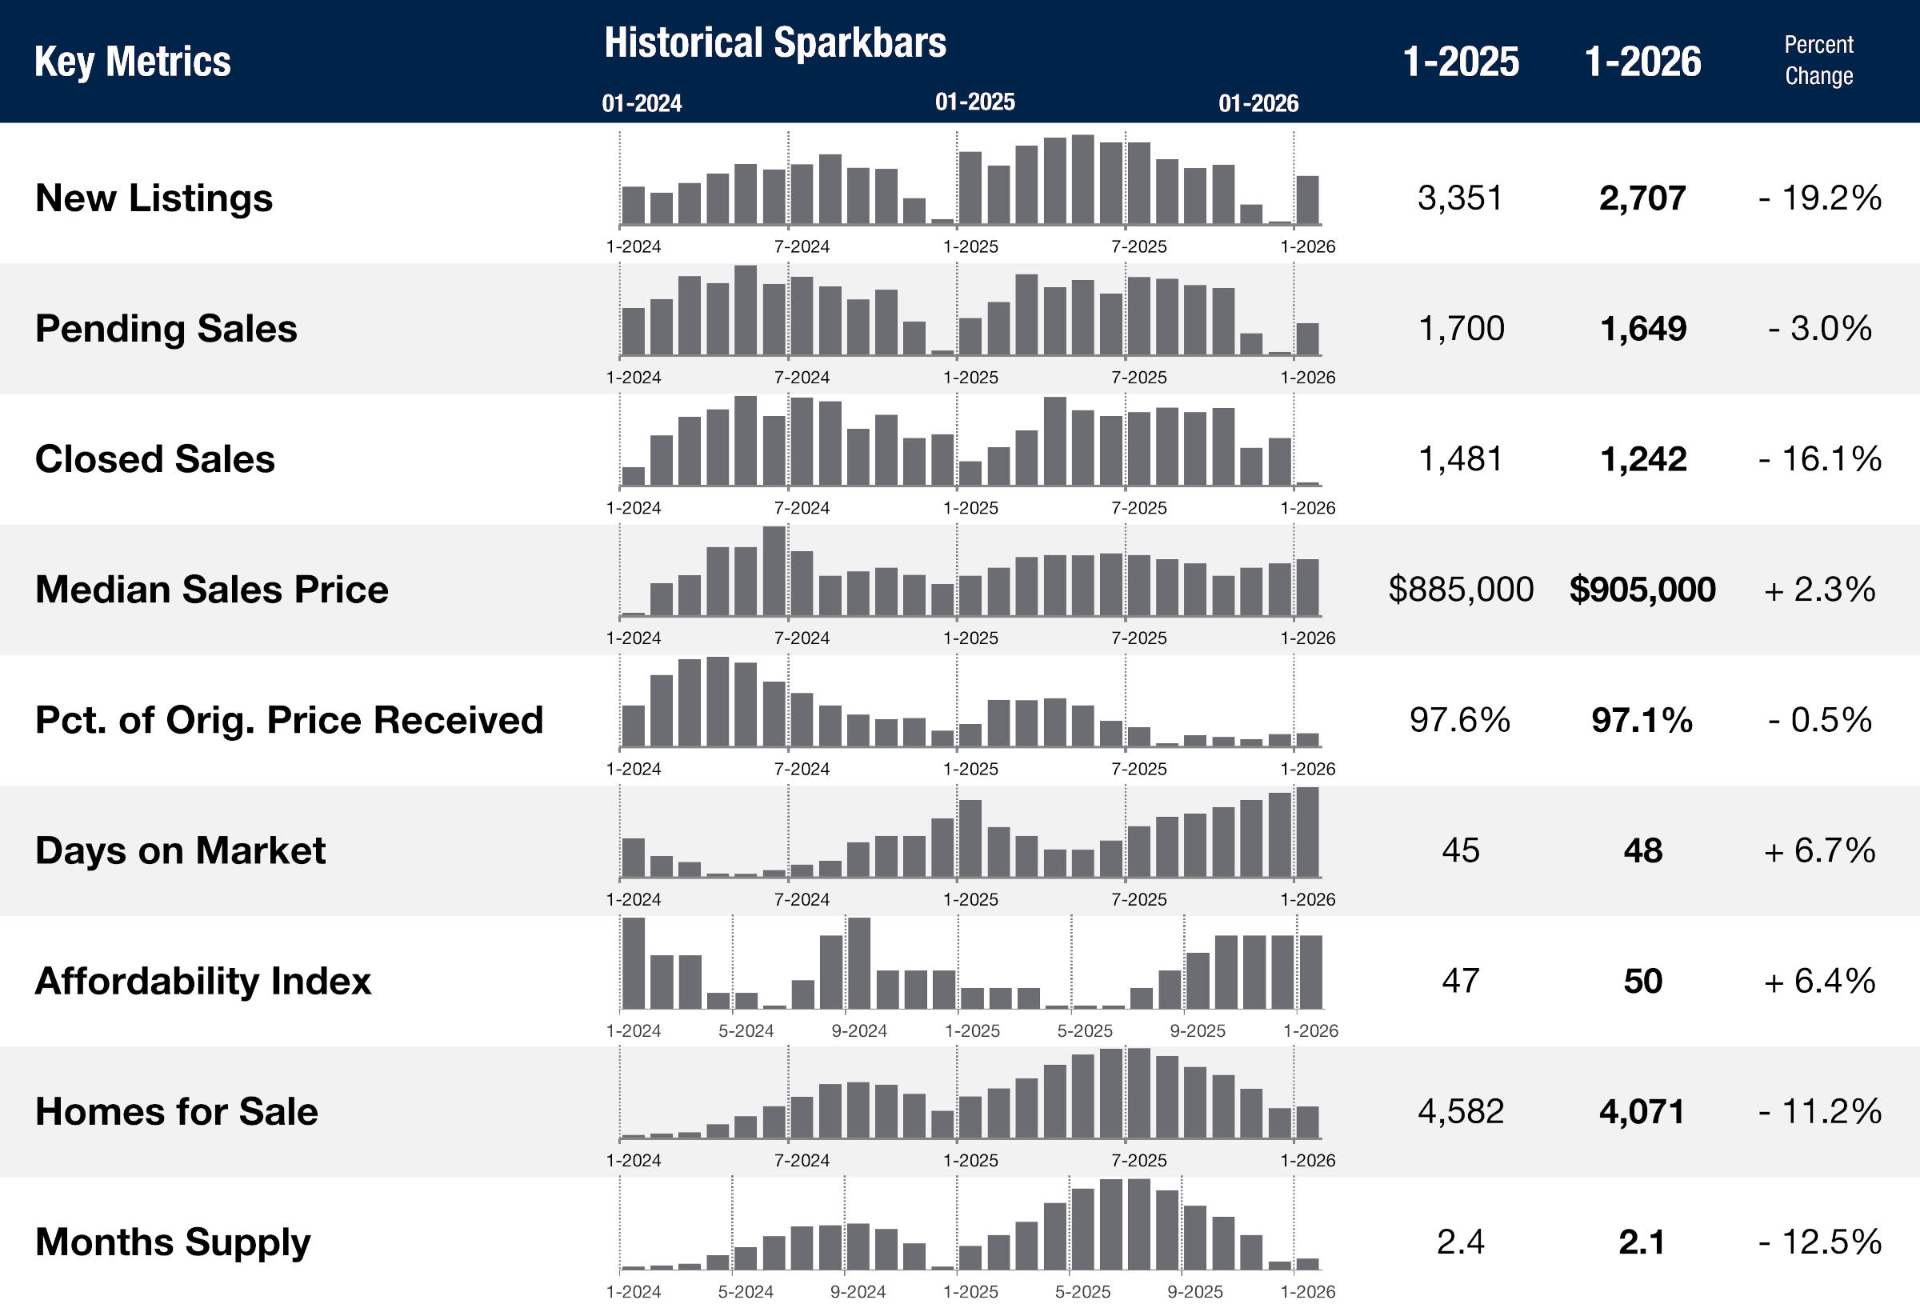The height and width of the screenshot is (1308, 1920).
Task: Click the Median Sales Price label
Action: 211,590
